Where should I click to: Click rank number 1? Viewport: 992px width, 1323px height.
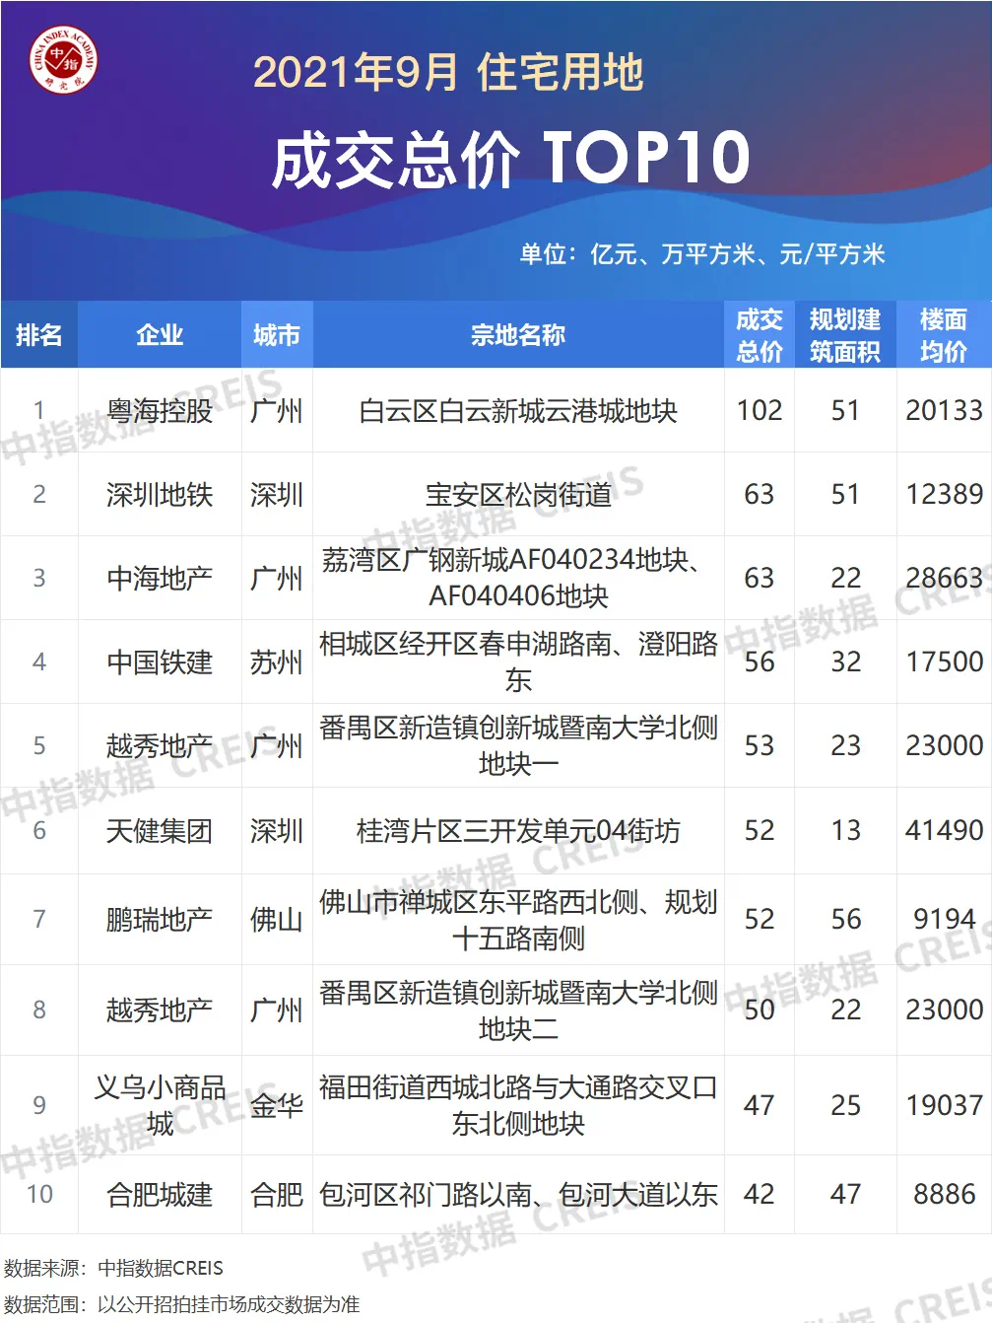click(39, 410)
